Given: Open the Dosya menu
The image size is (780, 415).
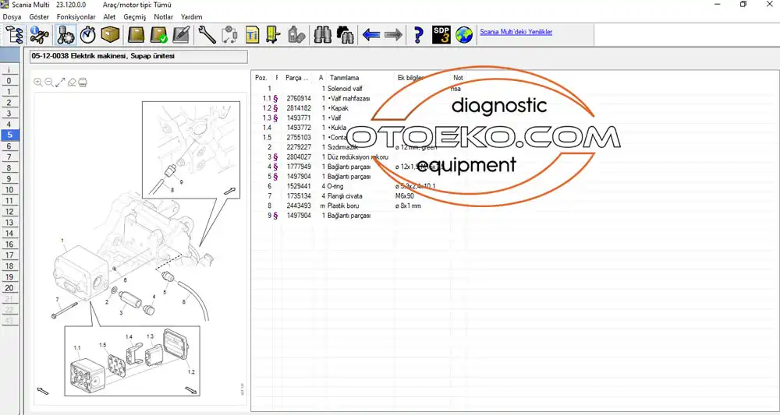Looking at the screenshot, I should click(12, 16).
